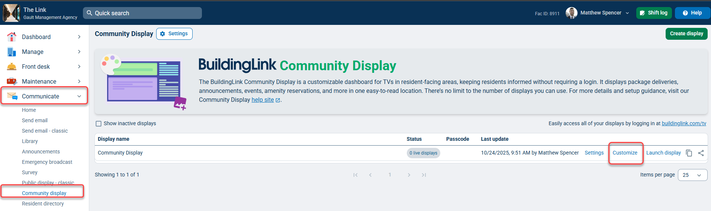Viewport: 711px width, 211px height.
Task: Click the Display name column header
Action: point(113,139)
